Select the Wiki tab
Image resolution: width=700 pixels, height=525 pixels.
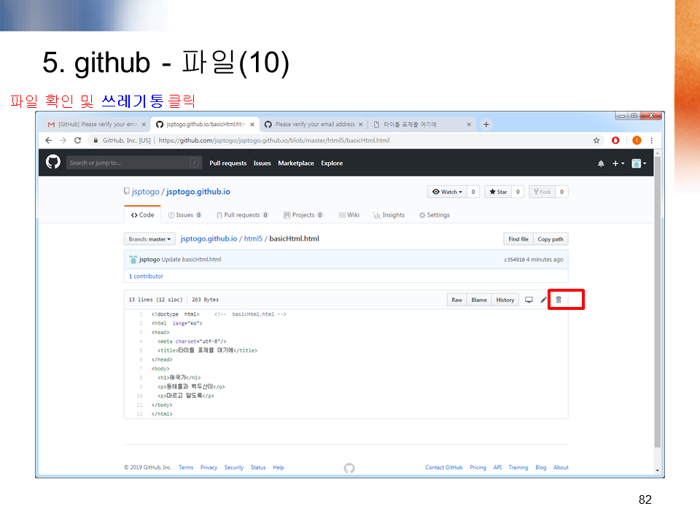(349, 214)
